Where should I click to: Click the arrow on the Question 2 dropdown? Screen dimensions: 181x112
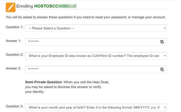click(x=165, y=56)
